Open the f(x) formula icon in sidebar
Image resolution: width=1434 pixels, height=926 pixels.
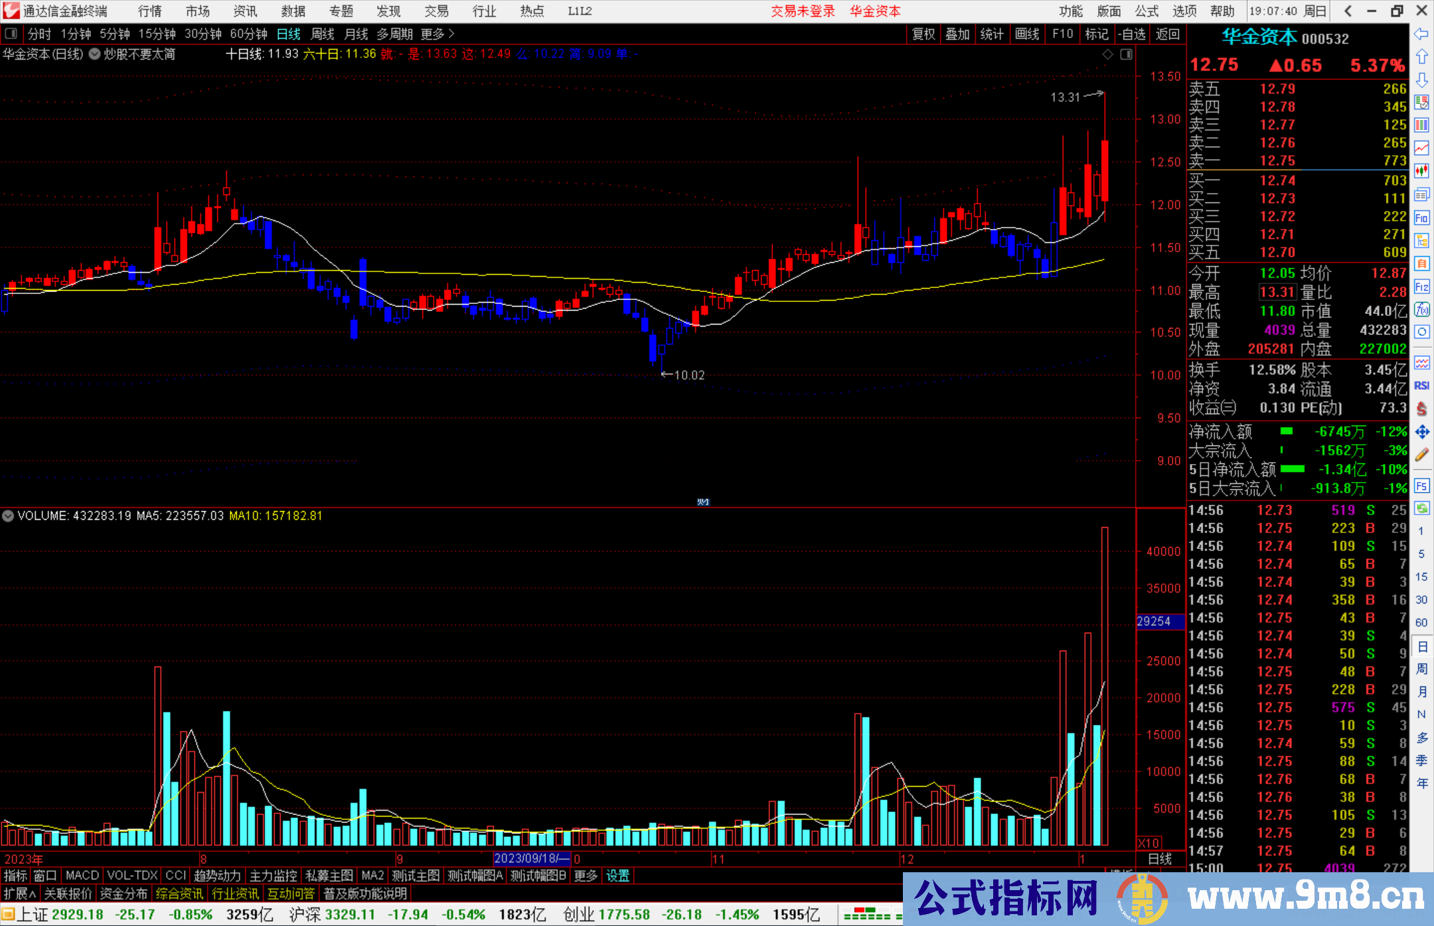tap(1421, 310)
